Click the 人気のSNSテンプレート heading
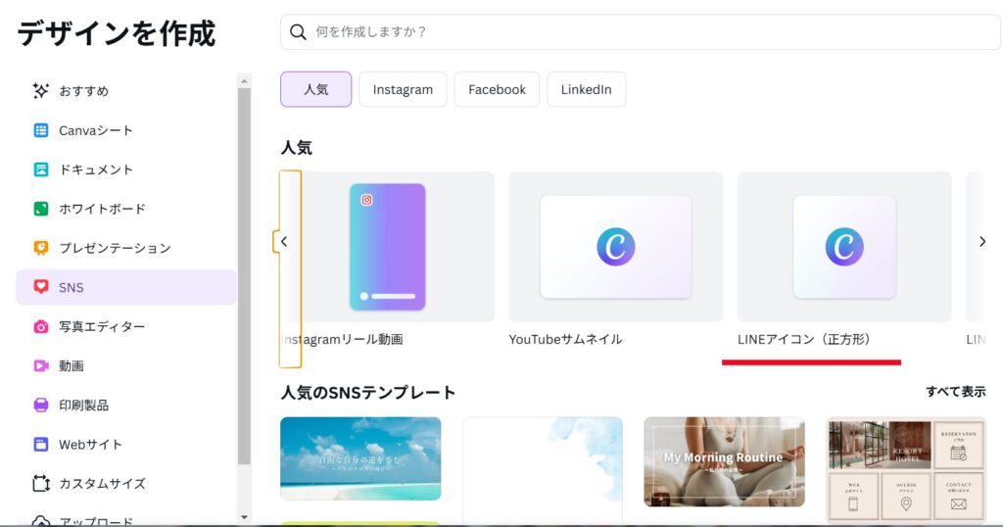 point(368,392)
